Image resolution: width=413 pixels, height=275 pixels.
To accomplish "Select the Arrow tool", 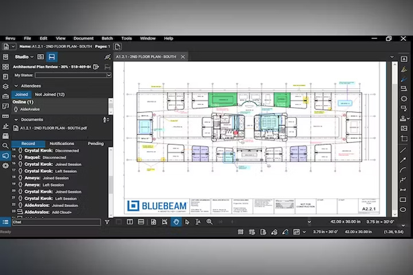I will pos(403,160).
